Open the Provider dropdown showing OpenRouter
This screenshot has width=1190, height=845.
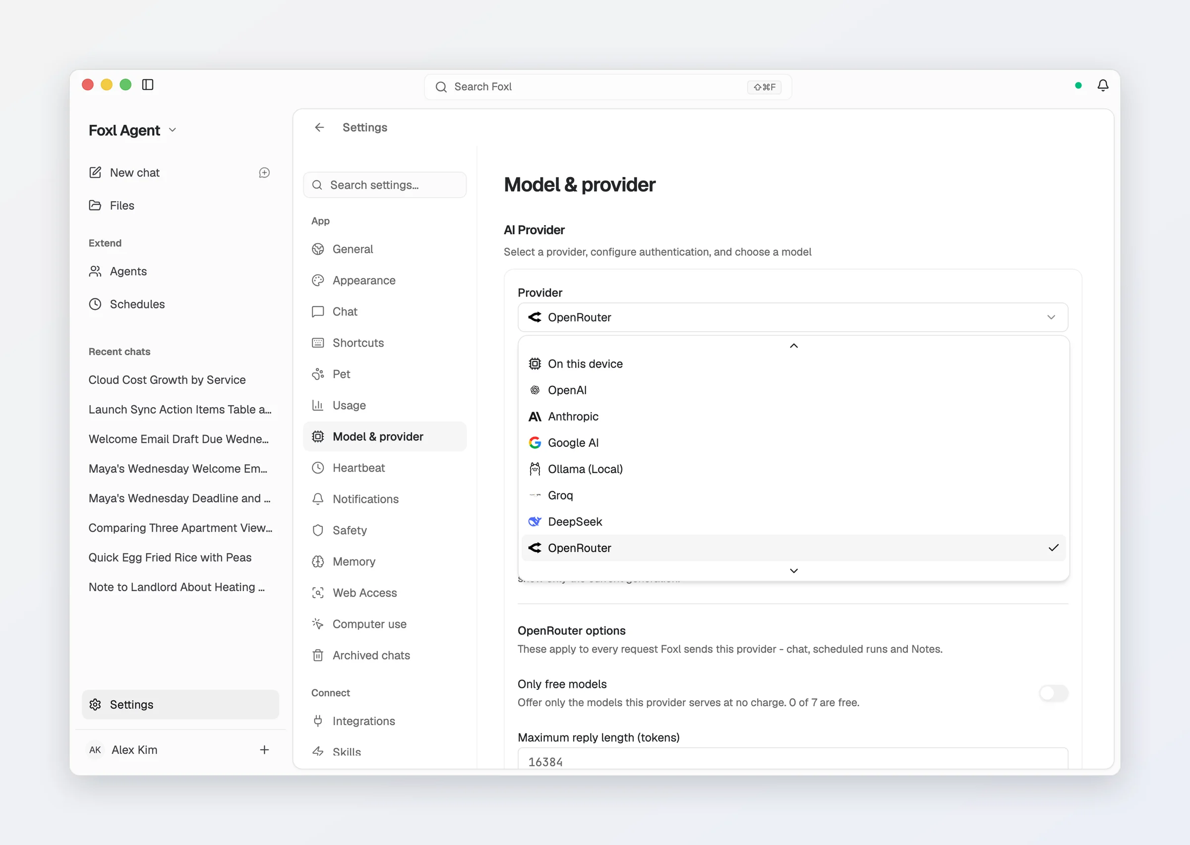point(793,317)
